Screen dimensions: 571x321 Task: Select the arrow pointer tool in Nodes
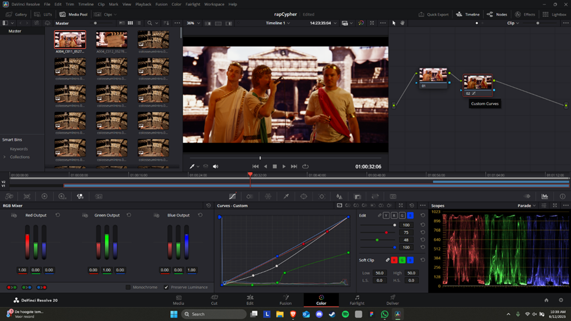pyautogui.click(x=394, y=23)
